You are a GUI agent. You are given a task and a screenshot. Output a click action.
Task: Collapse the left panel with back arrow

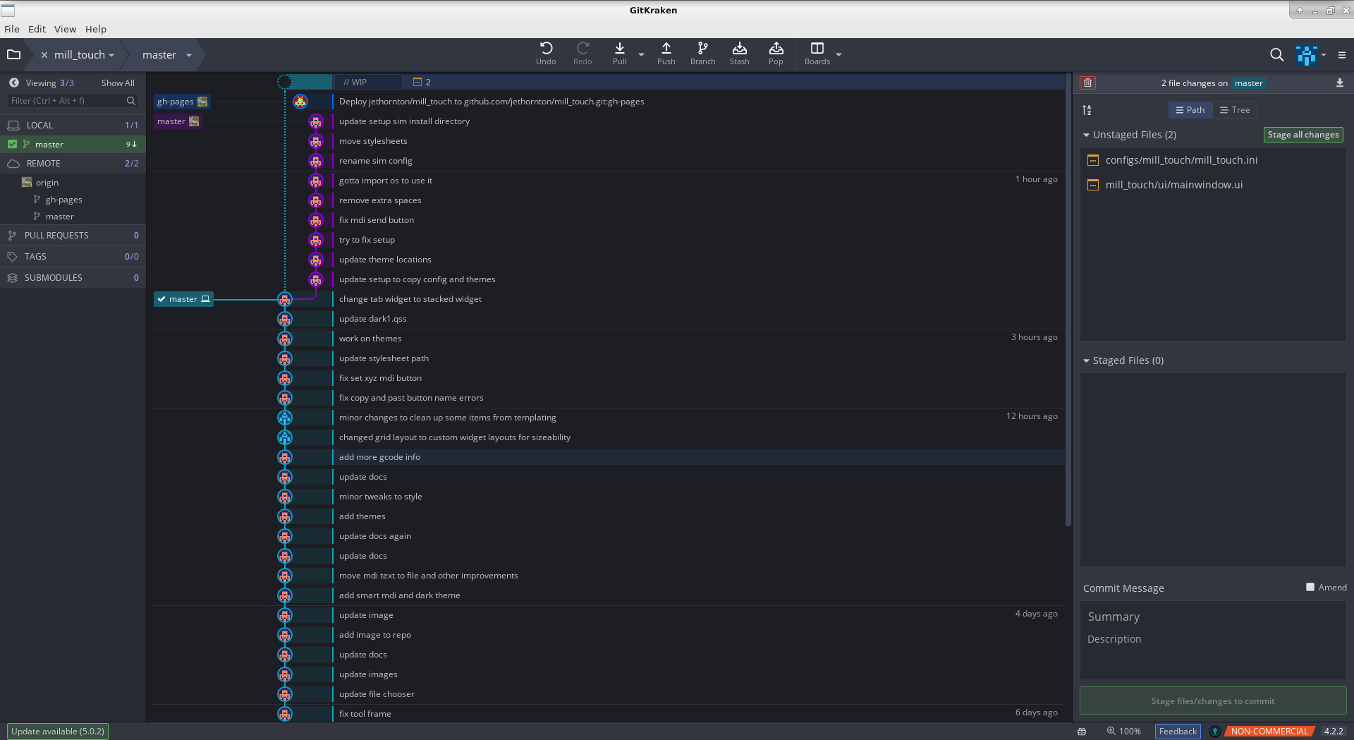pos(14,83)
